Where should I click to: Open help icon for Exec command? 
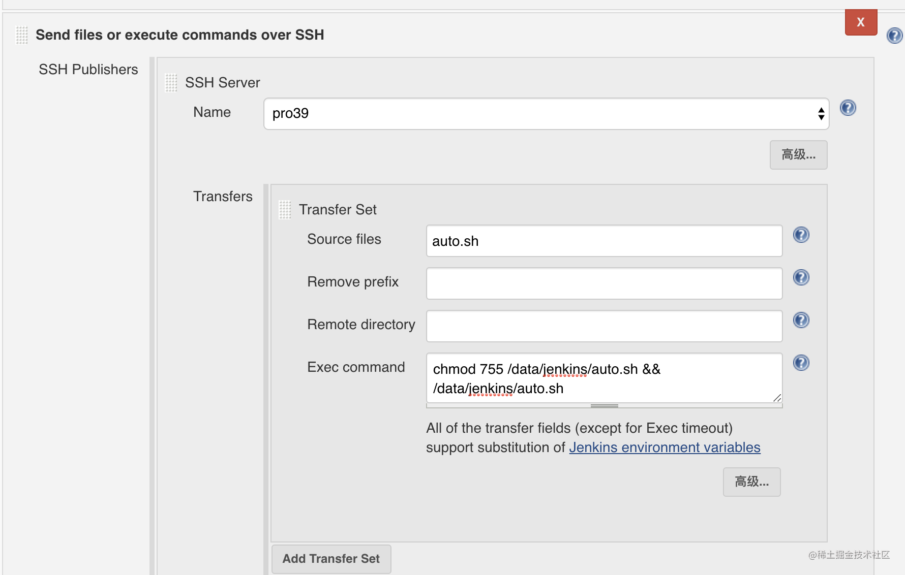click(801, 363)
